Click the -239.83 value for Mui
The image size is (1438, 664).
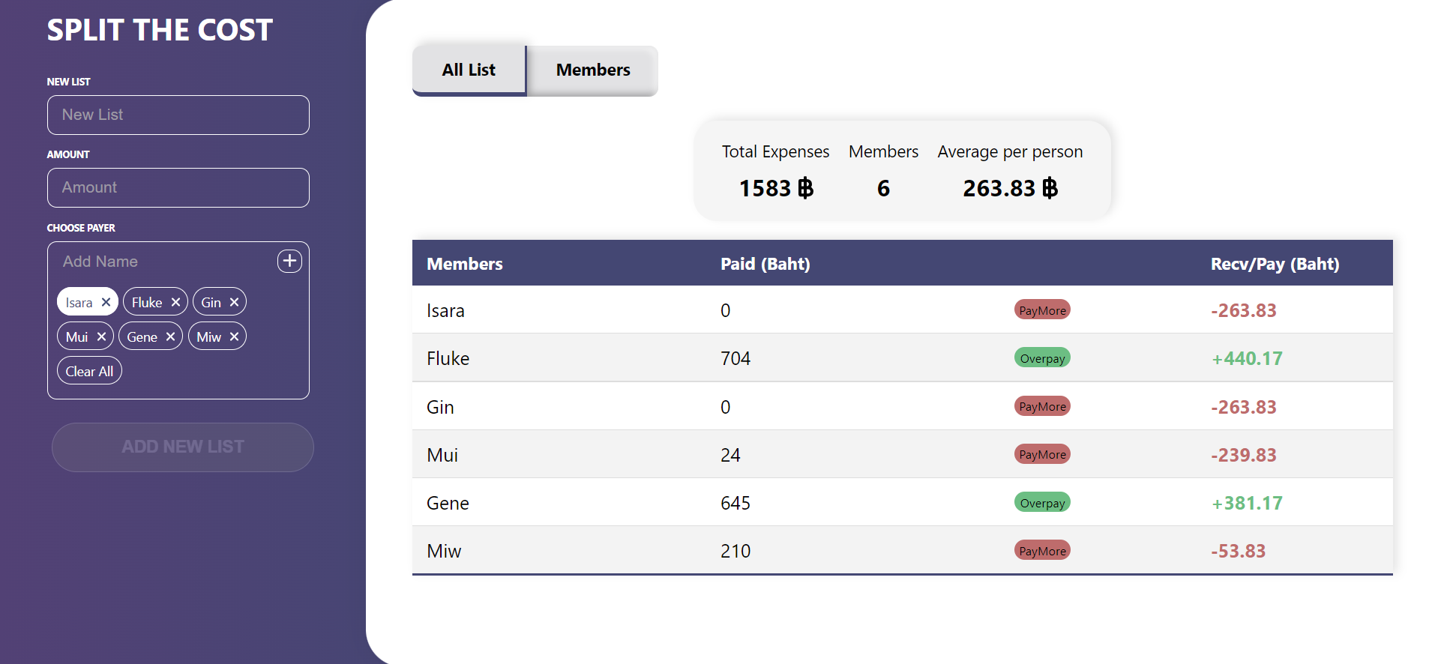coord(1244,455)
